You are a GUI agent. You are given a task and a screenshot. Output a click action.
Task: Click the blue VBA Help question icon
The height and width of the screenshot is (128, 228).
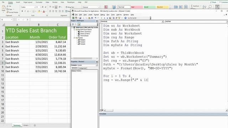(x=125, y=18)
